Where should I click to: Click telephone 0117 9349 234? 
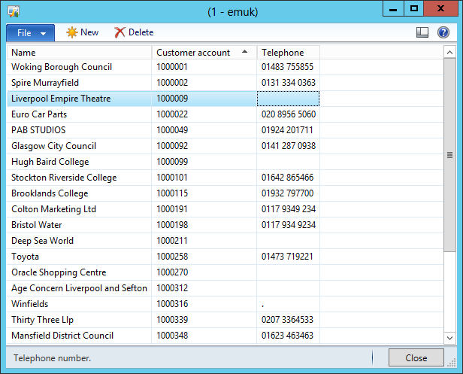click(289, 209)
